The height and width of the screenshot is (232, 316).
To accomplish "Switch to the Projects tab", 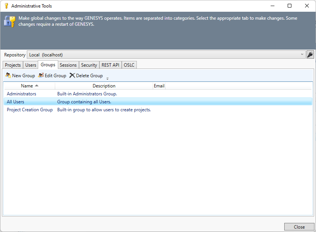I will pos(12,65).
